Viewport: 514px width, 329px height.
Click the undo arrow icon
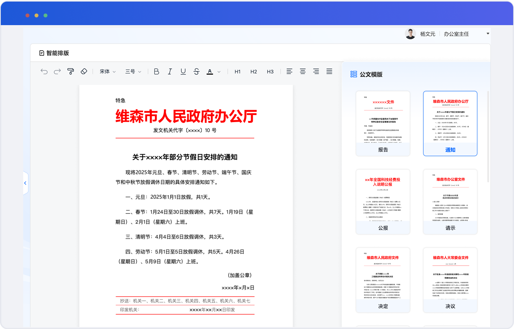(x=44, y=71)
